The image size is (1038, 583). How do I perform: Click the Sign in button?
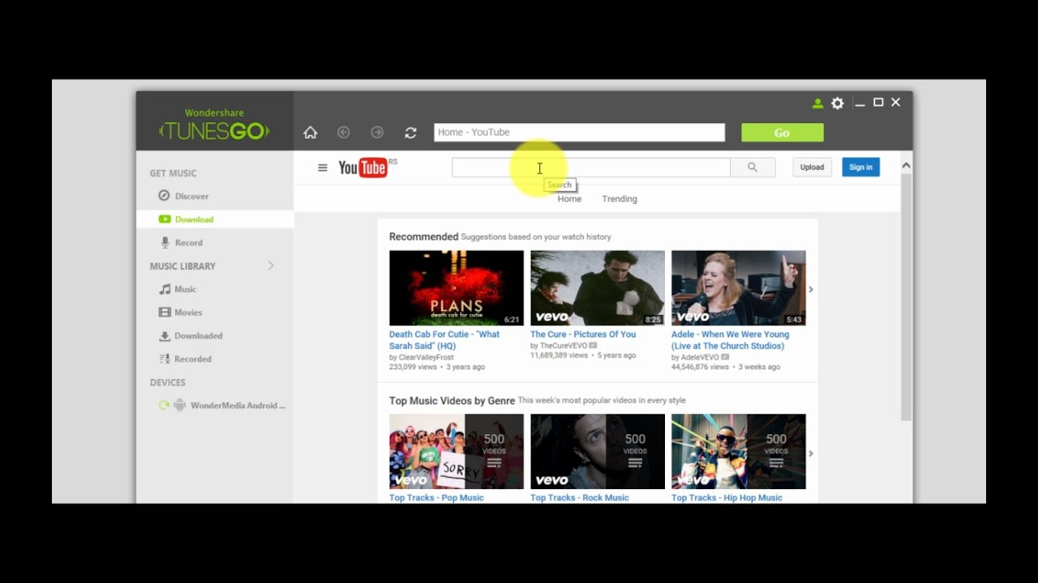[860, 167]
